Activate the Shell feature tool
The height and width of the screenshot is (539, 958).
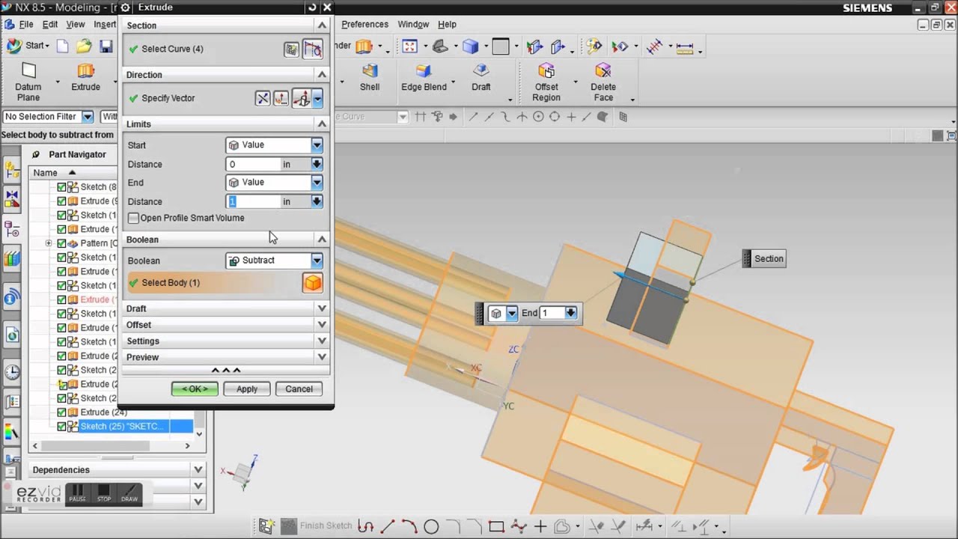click(x=370, y=78)
